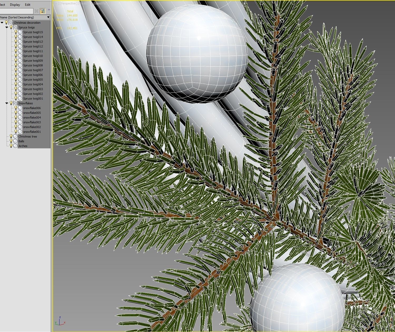Click the sphere icon of Spruce twig009

point(20,61)
